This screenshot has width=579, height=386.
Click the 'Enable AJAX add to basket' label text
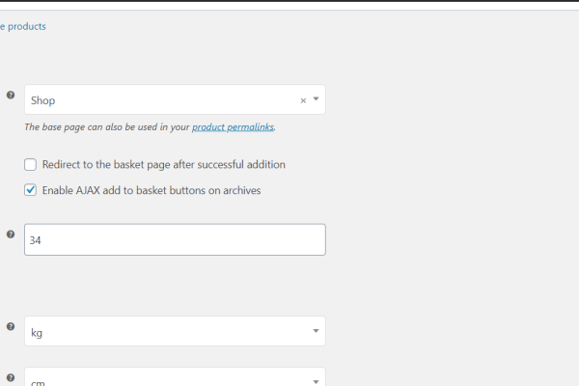click(151, 190)
